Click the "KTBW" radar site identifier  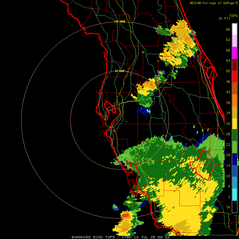pyautogui.click(x=127, y=237)
